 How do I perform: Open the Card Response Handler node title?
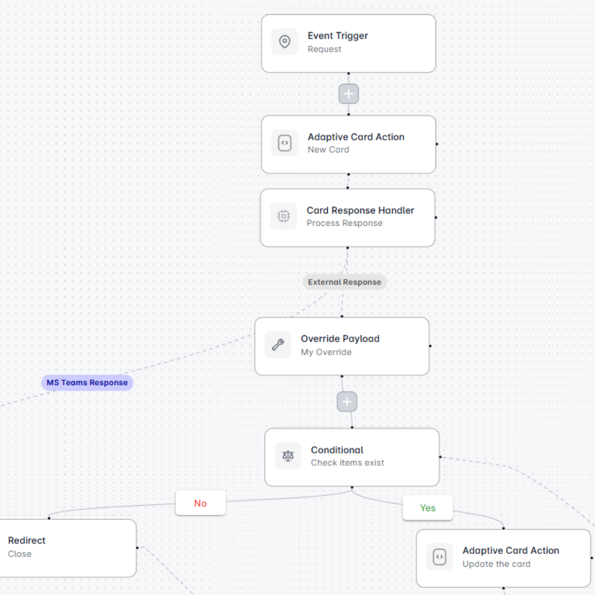tap(360, 210)
